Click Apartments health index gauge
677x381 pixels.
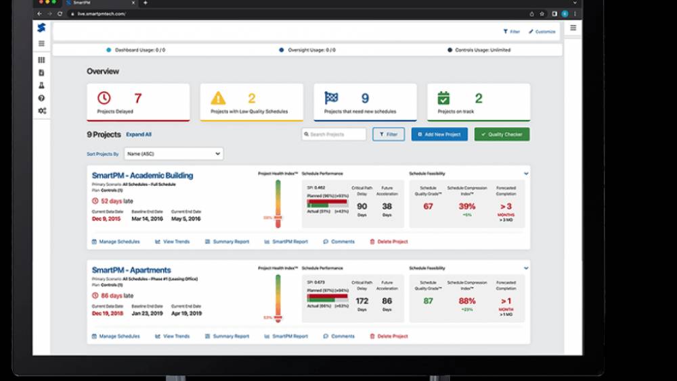click(x=278, y=299)
